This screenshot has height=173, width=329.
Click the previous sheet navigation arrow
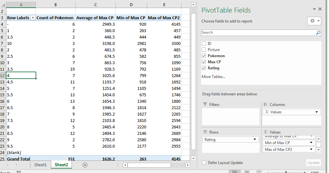(x=7, y=165)
